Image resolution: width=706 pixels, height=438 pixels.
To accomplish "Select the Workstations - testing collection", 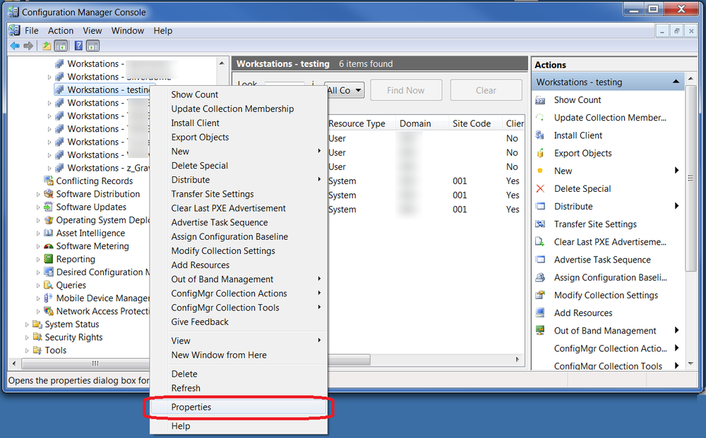I will (104, 90).
